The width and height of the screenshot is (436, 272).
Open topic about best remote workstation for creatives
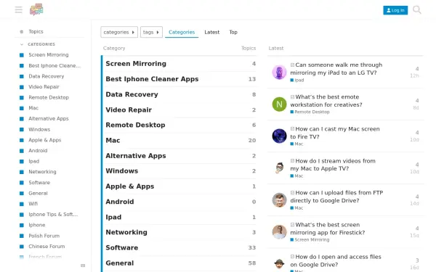pos(326,101)
